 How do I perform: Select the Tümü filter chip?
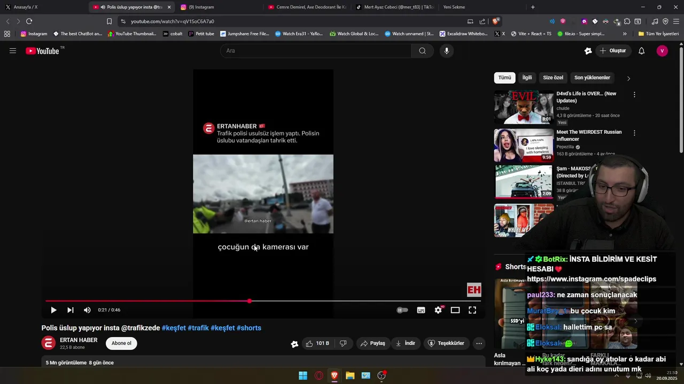pos(504,78)
